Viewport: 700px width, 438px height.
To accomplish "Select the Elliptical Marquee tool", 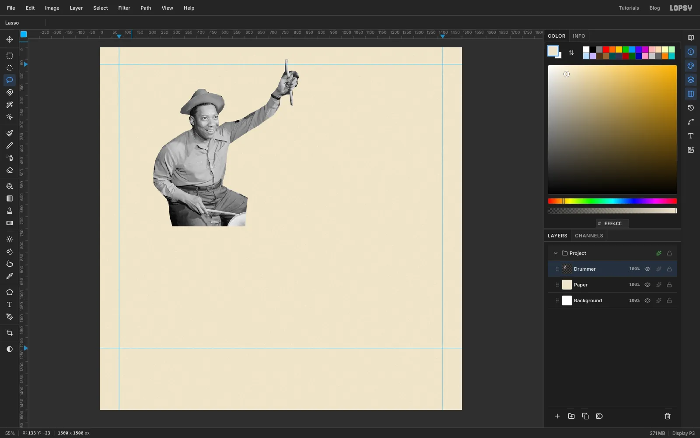I will point(10,68).
